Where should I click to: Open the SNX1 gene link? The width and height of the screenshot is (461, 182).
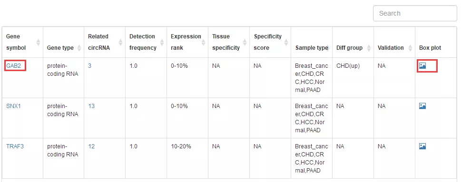click(x=13, y=106)
